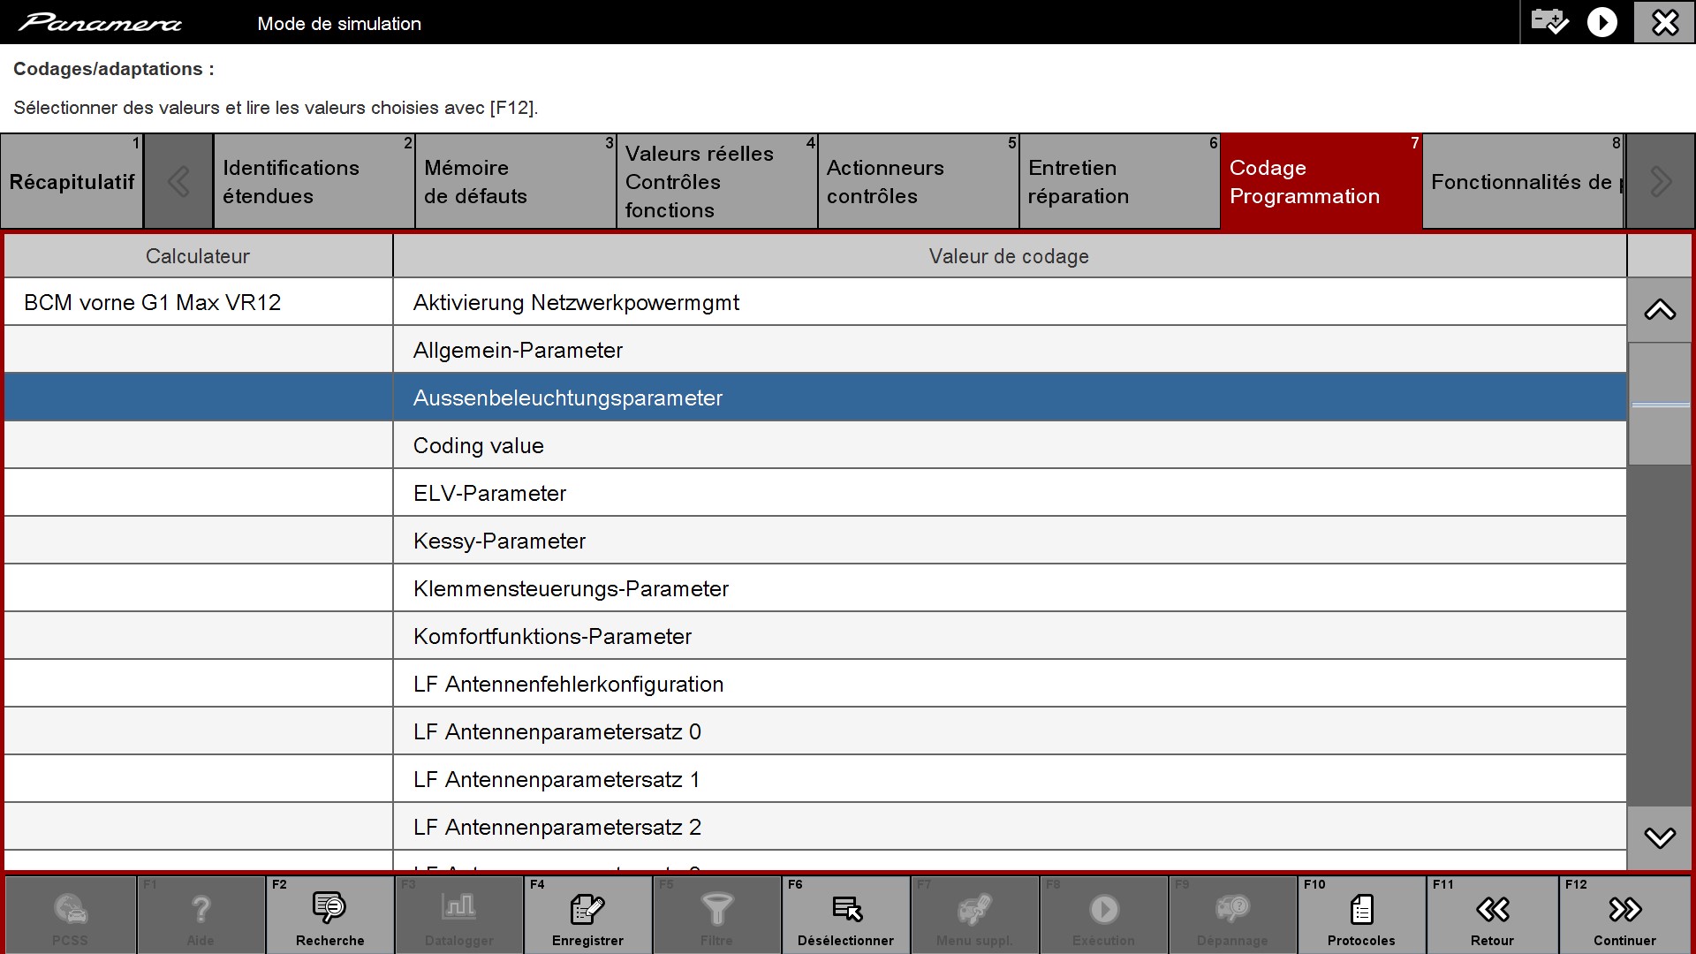
Task: Open the Récapitulatif tab
Action: point(72,181)
